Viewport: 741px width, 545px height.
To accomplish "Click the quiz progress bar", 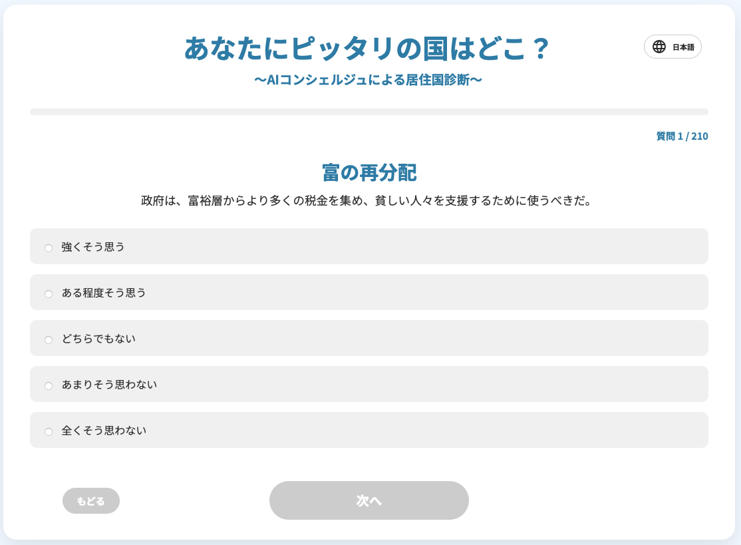I will point(369,112).
